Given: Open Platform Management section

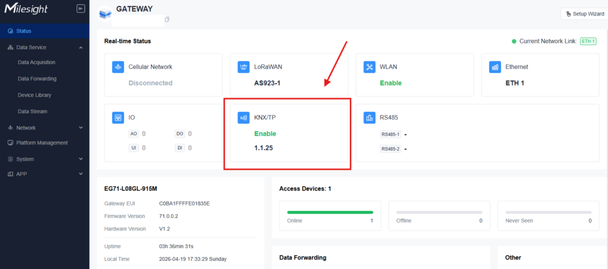Looking at the screenshot, I should [x=42, y=143].
